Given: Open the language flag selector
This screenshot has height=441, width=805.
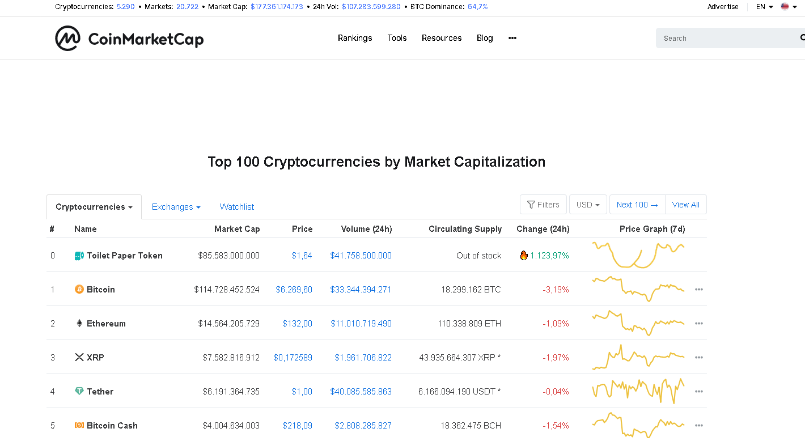Looking at the screenshot, I should point(785,7).
